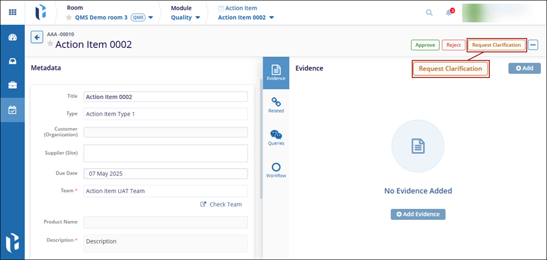
Task: Open the Workflow tab
Action: coord(276,170)
